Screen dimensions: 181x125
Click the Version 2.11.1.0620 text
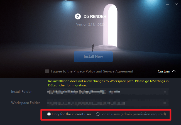(90, 24)
